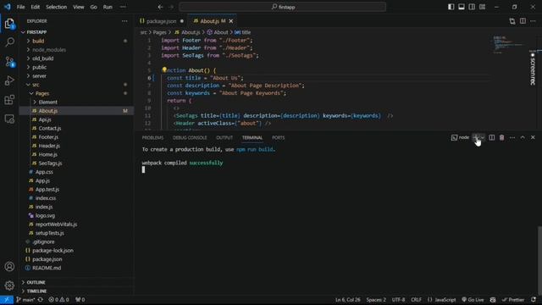Split the terminal
The width and height of the screenshot is (542, 305).
coord(491,137)
